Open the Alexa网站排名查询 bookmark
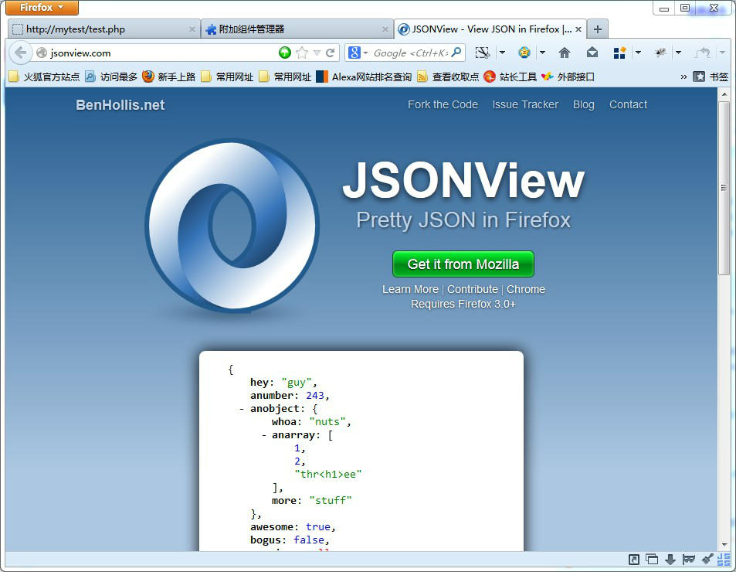 click(x=364, y=77)
